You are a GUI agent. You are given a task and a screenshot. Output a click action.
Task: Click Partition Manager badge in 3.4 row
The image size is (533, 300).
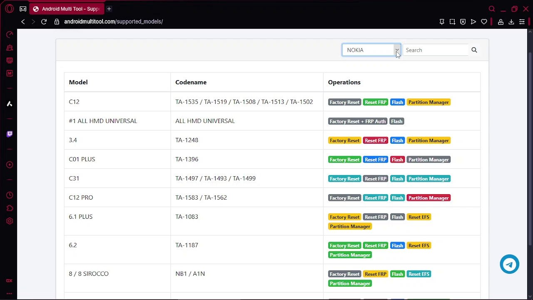pyautogui.click(x=428, y=140)
